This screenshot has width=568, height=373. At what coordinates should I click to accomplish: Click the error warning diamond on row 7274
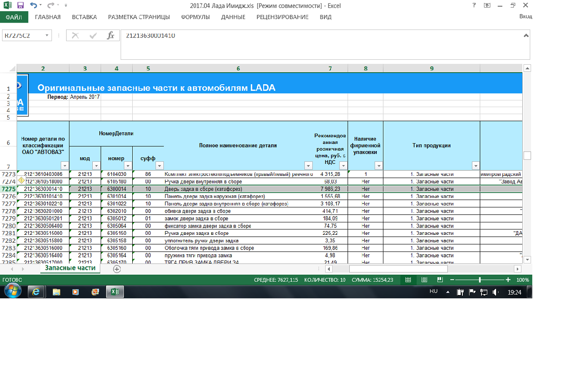pyautogui.click(x=21, y=181)
